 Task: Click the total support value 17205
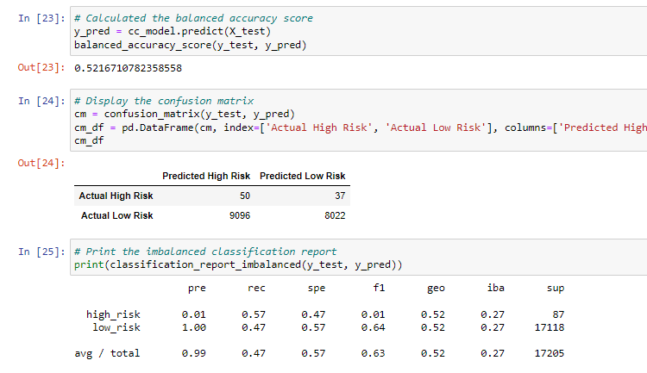(550, 354)
